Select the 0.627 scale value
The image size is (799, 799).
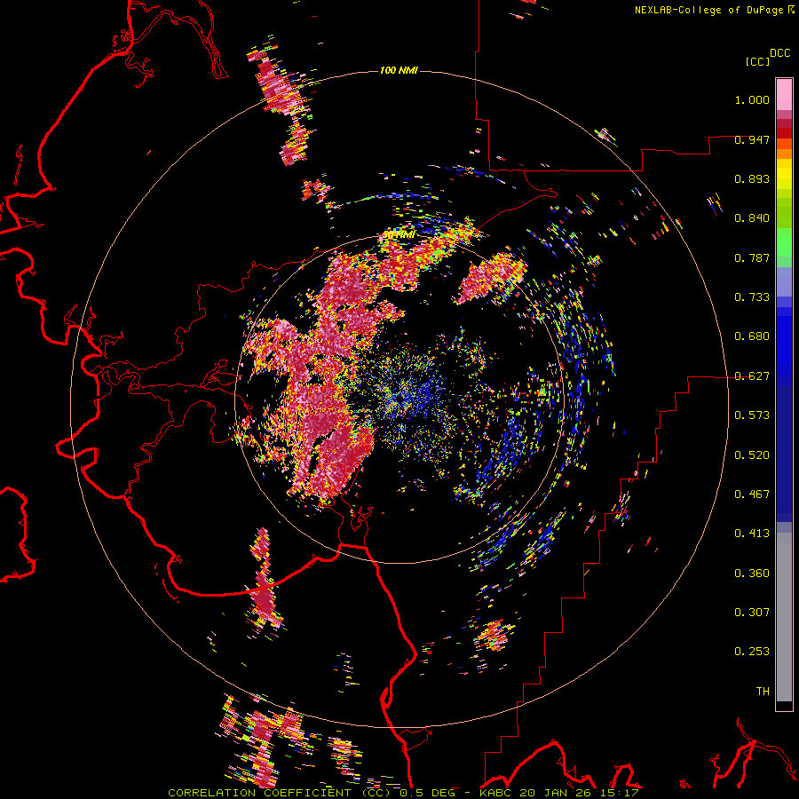pyautogui.click(x=752, y=376)
